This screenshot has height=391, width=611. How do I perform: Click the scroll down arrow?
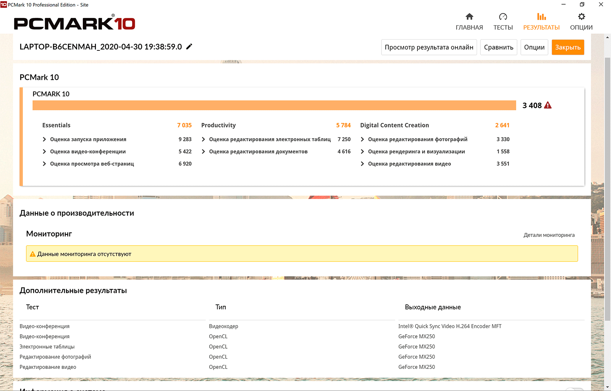point(608,388)
